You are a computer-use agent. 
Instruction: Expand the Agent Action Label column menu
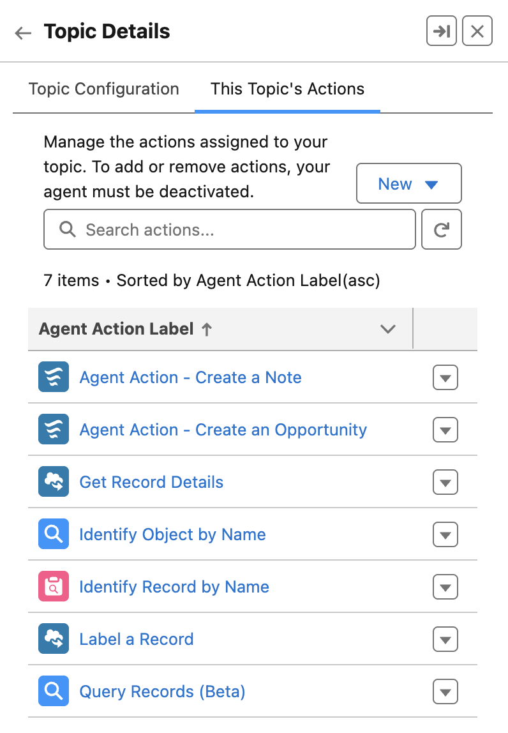point(387,329)
